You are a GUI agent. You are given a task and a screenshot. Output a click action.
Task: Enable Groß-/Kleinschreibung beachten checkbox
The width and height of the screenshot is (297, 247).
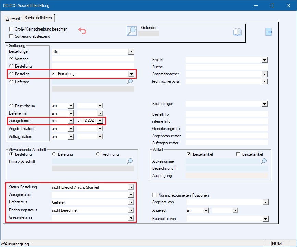(11, 29)
